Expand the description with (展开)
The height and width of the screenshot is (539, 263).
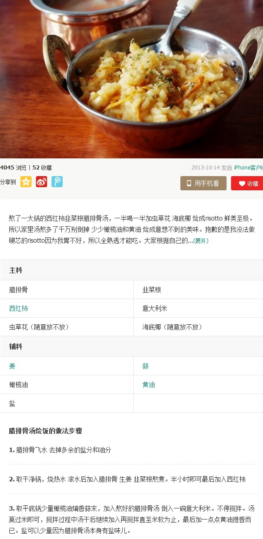click(200, 241)
